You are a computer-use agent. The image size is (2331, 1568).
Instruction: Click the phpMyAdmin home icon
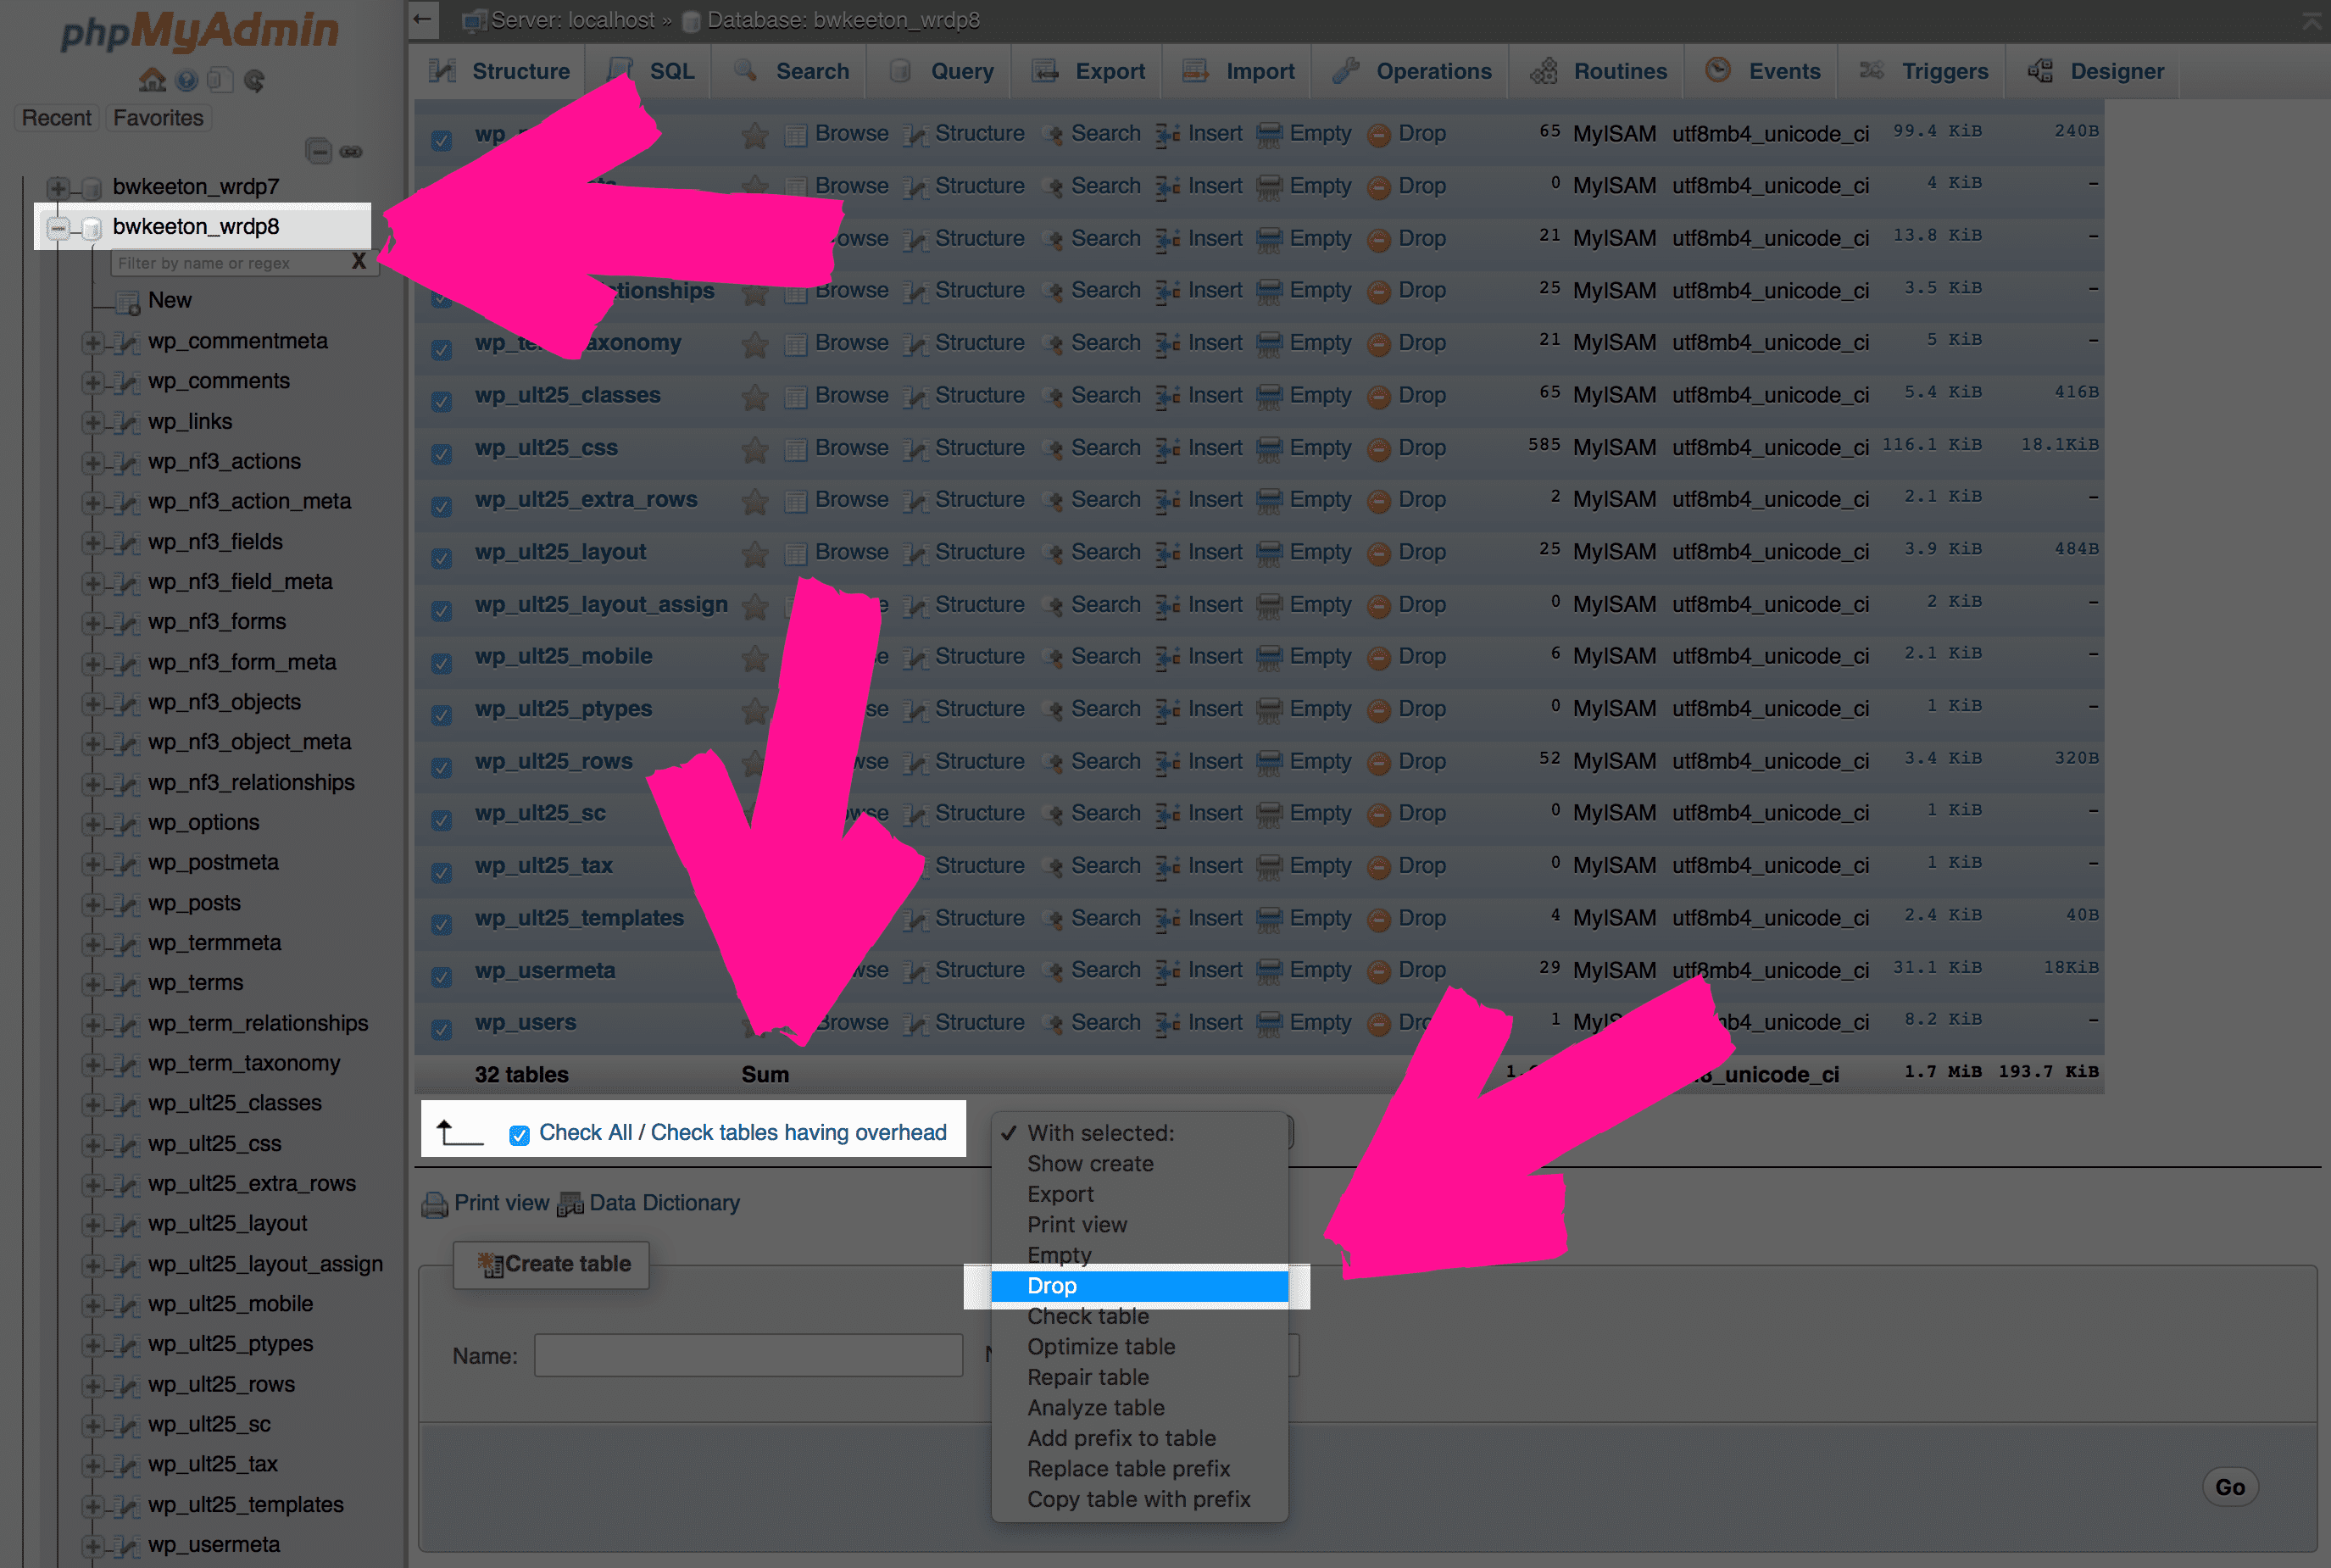(153, 80)
